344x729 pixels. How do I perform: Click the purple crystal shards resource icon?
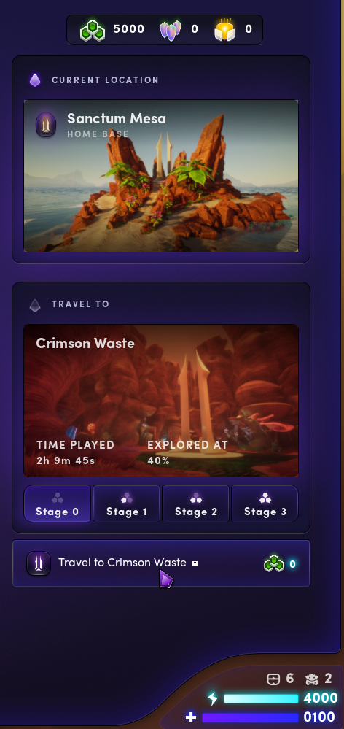[171, 30]
